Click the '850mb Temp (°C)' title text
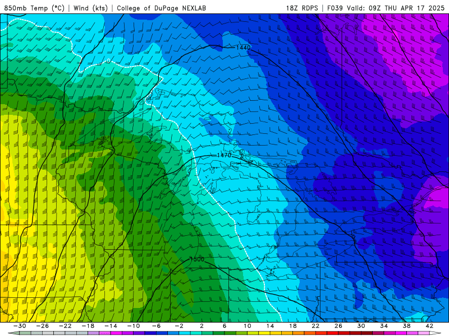Image resolution: width=449 pixels, height=336 pixels. pyautogui.click(x=34, y=8)
